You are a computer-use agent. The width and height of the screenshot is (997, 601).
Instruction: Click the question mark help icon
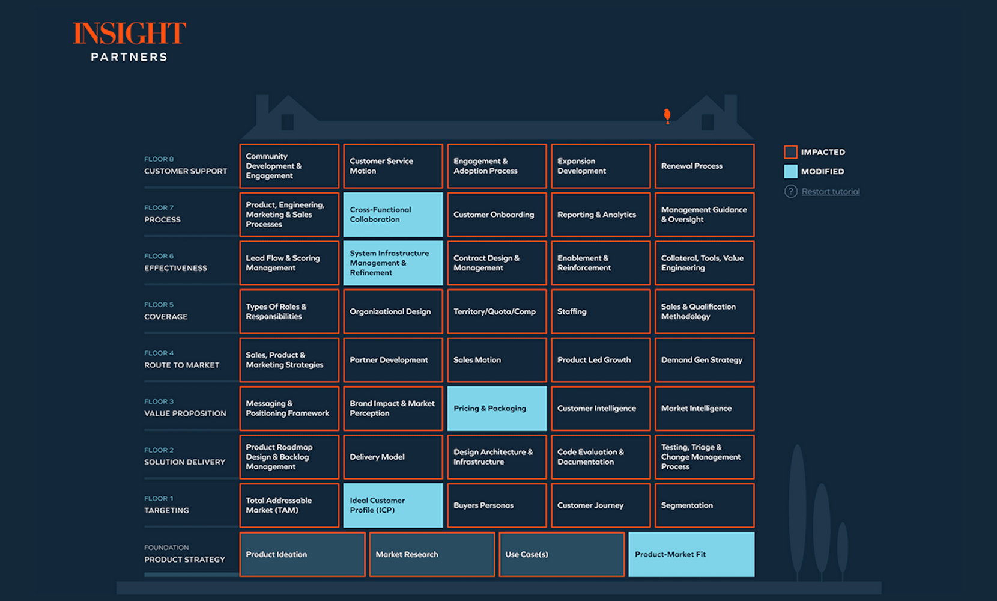790,192
